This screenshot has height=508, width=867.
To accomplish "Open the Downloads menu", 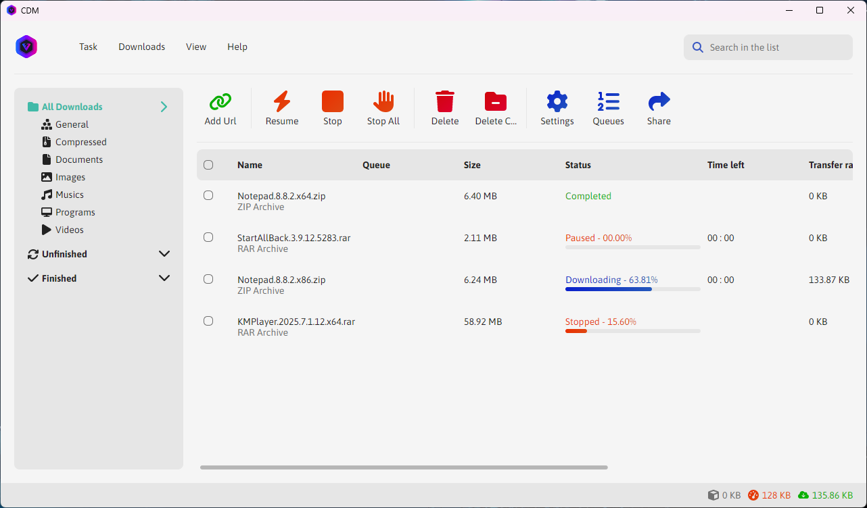I will coord(142,47).
